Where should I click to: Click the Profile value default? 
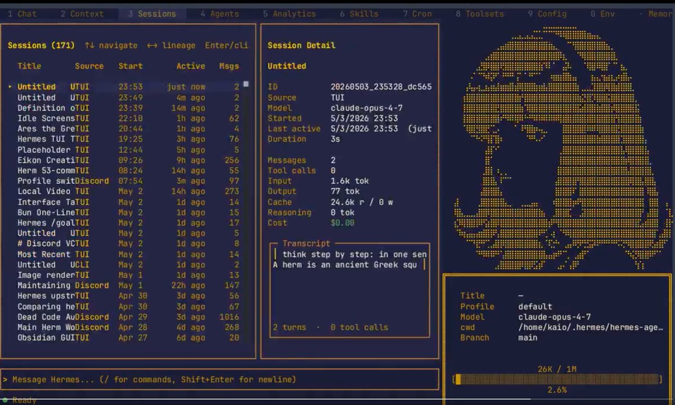pyautogui.click(x=535, y=307)
